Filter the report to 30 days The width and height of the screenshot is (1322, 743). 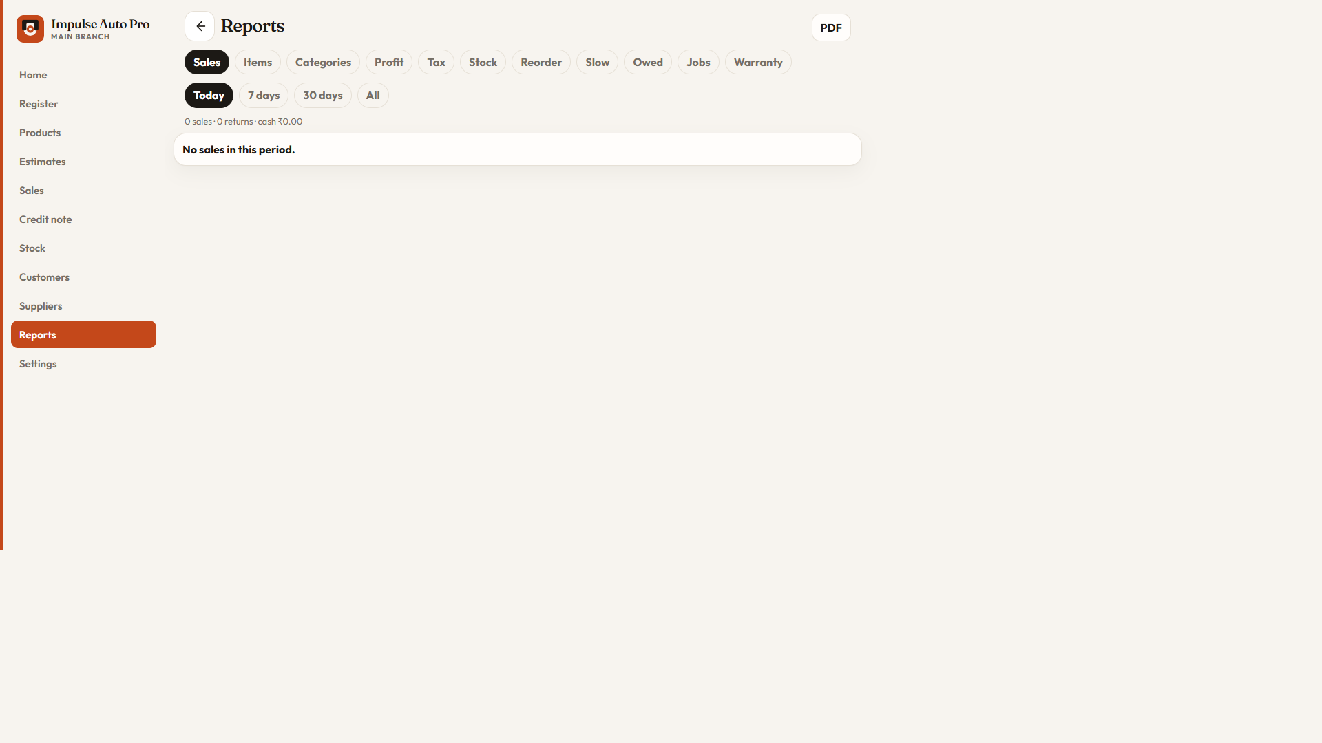point(323,95)
